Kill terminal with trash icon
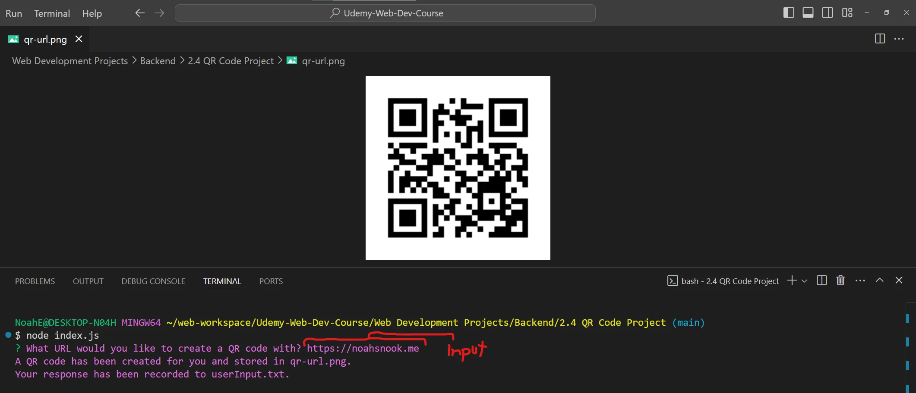The height and width of the screenshot is (393, 916). [x=840, y=281]
